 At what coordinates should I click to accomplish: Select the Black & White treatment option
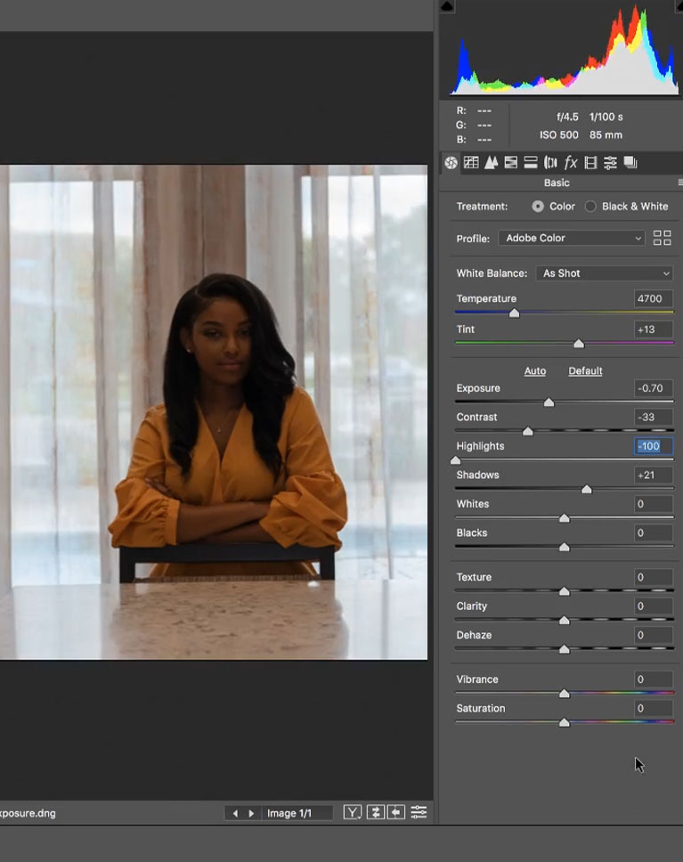click(590, 206)
